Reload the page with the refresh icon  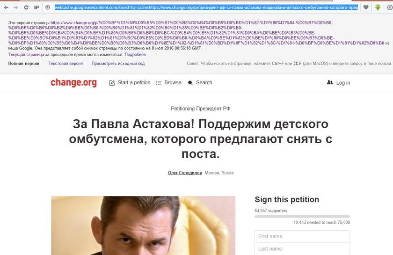[26, 7]
